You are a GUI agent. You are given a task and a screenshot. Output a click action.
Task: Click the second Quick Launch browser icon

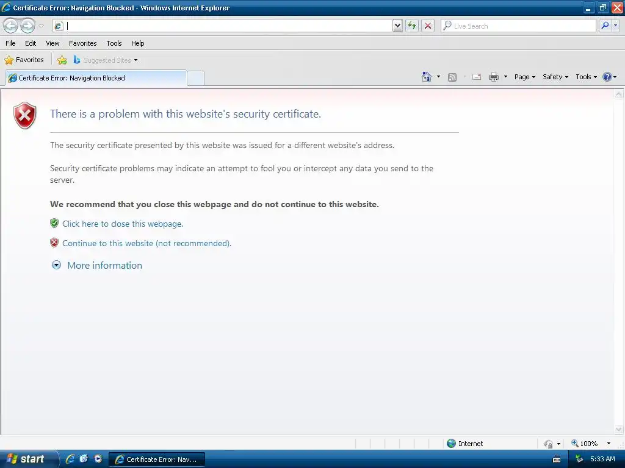click(x=84, y=459)
